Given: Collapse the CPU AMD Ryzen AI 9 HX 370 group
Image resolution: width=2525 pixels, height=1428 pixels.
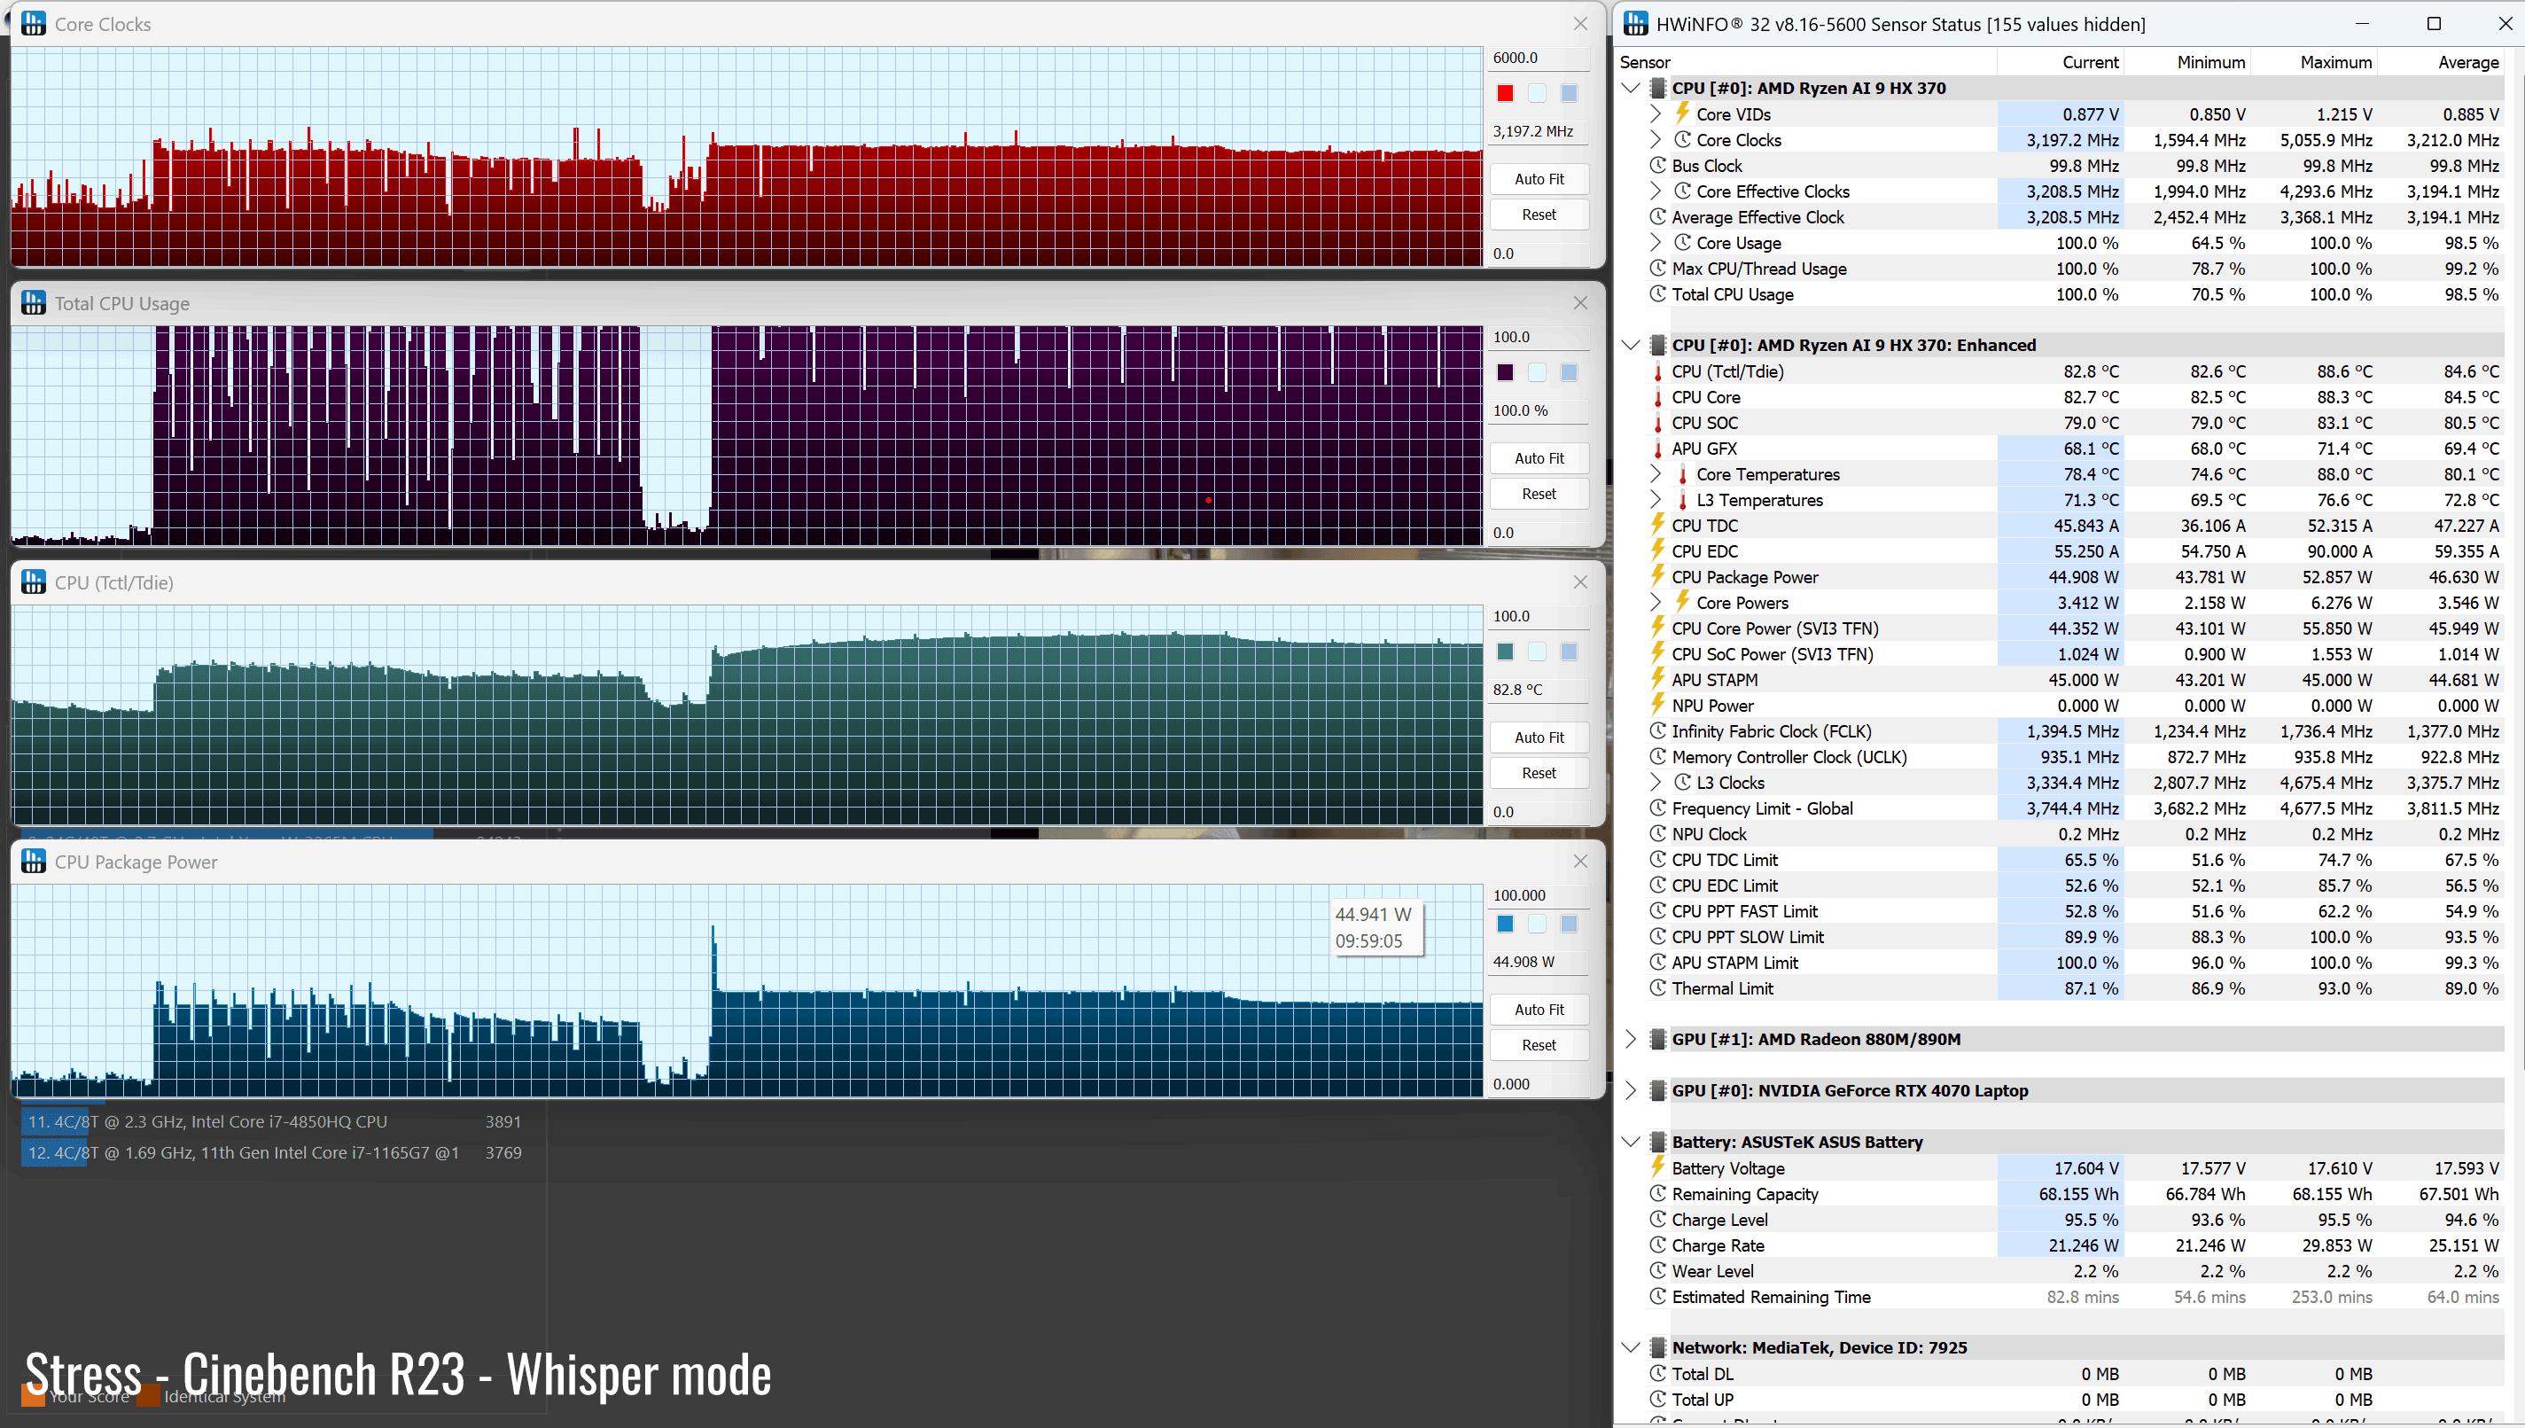Looking at the screenshot, I should (1632, 89).
